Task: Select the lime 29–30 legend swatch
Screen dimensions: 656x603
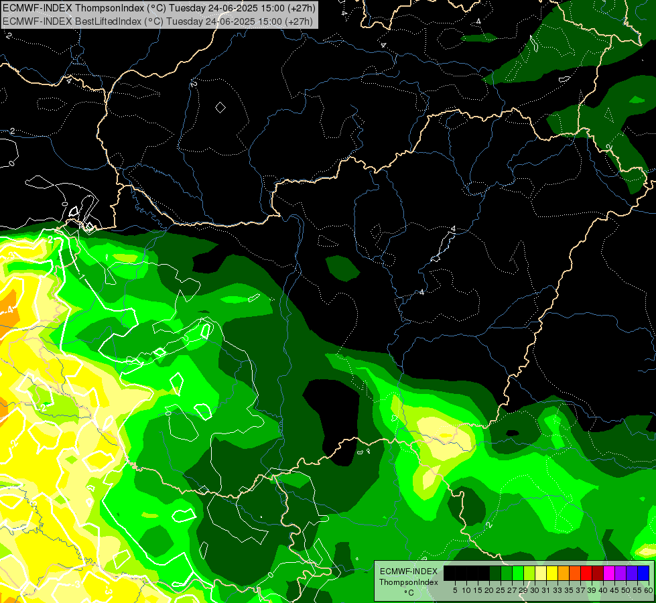Action: [x=529, y=573]
